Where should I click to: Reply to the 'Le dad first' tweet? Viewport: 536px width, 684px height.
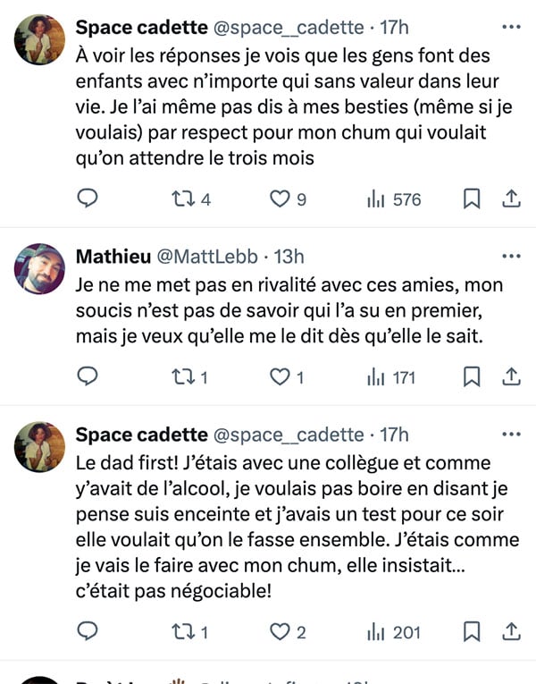(88, 631)
